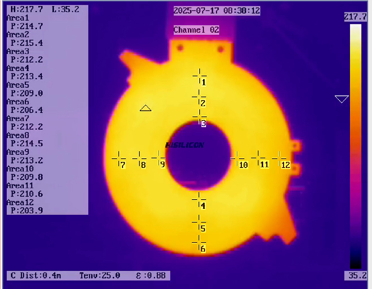This screenshot has width=372, height=289.
Task: Select crosshair point 4 below the hole
Action: (x=199, y=199)
